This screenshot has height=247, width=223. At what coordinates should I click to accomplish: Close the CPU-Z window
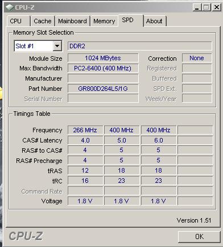pos(216,7)
